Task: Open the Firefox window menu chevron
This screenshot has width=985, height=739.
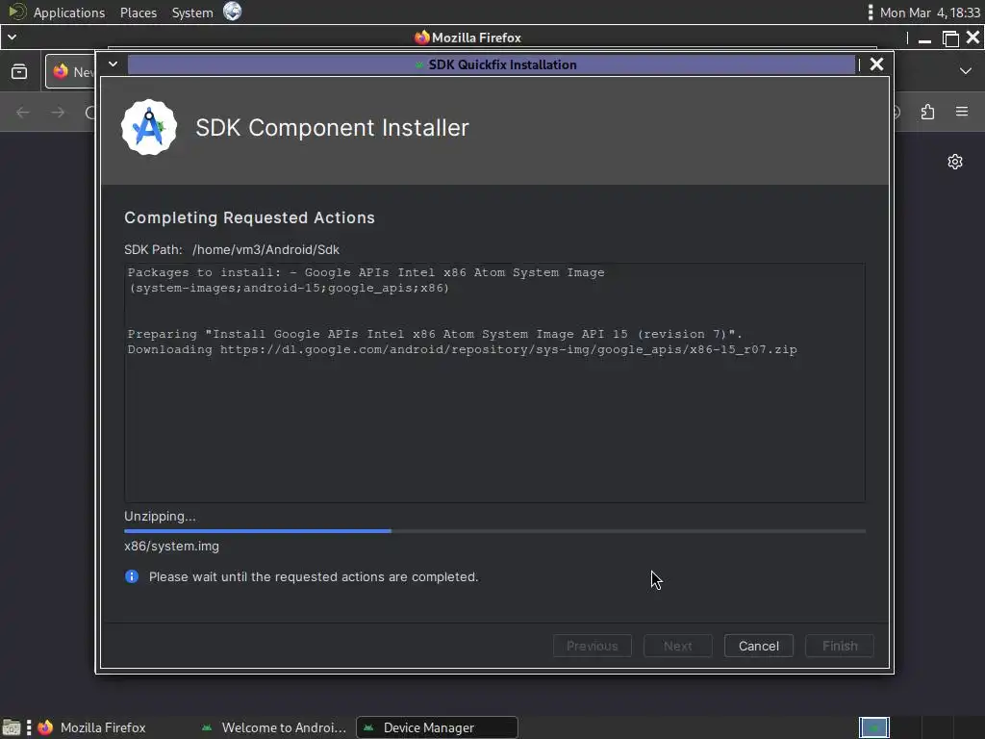Action: pyautogui.click(x=12, y=38)
